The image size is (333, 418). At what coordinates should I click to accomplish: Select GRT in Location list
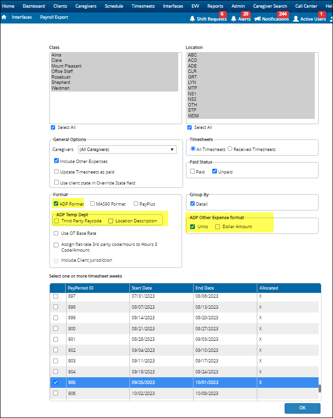[x=251, y=77]
